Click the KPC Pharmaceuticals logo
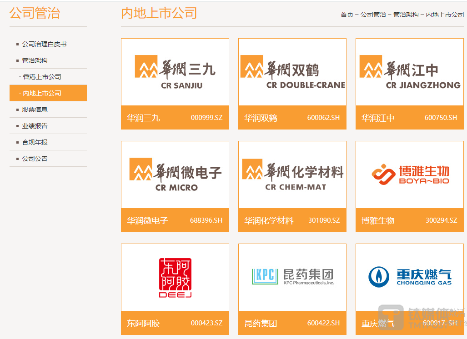This screenshot has width=467, height=339. pos(292,275)
